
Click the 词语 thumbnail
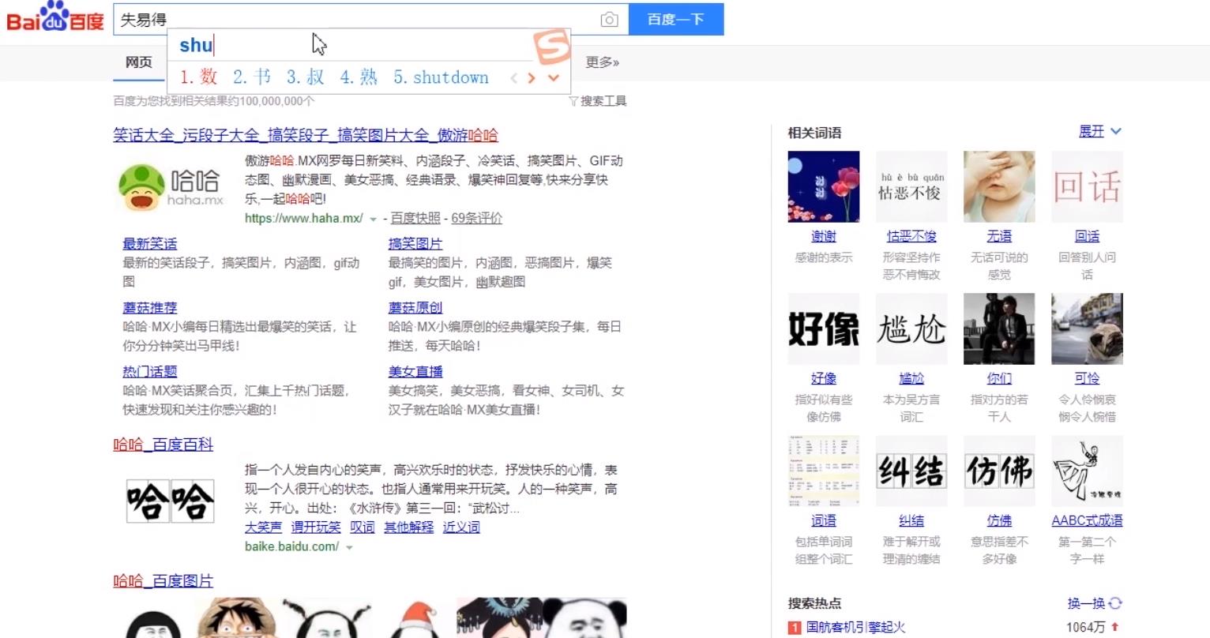(x=824, y=471)
